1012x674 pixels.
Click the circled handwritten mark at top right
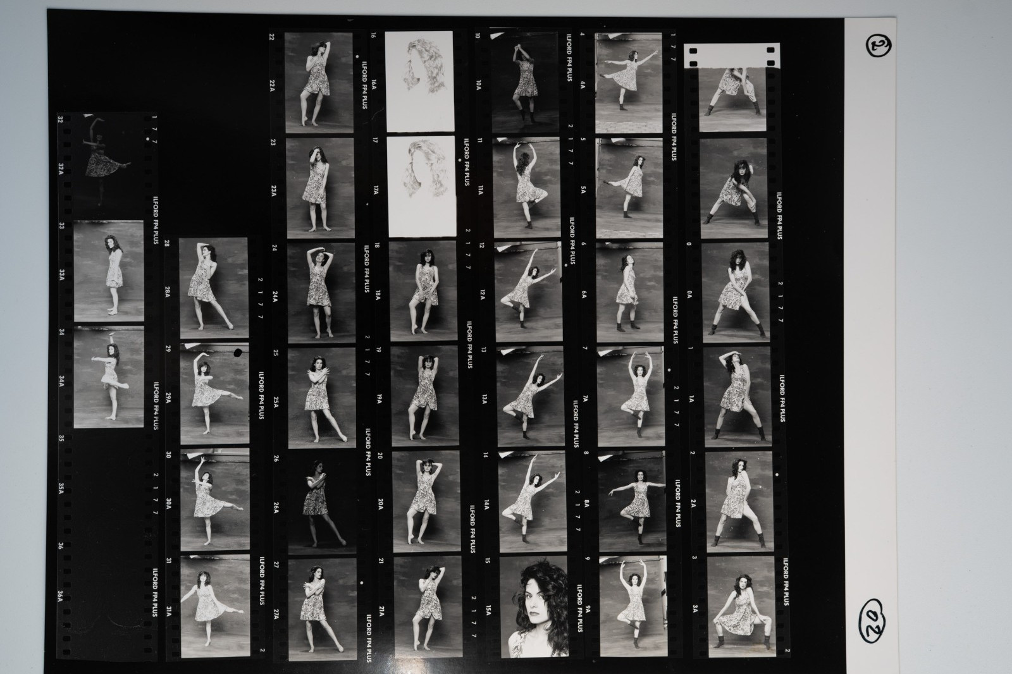875,47
